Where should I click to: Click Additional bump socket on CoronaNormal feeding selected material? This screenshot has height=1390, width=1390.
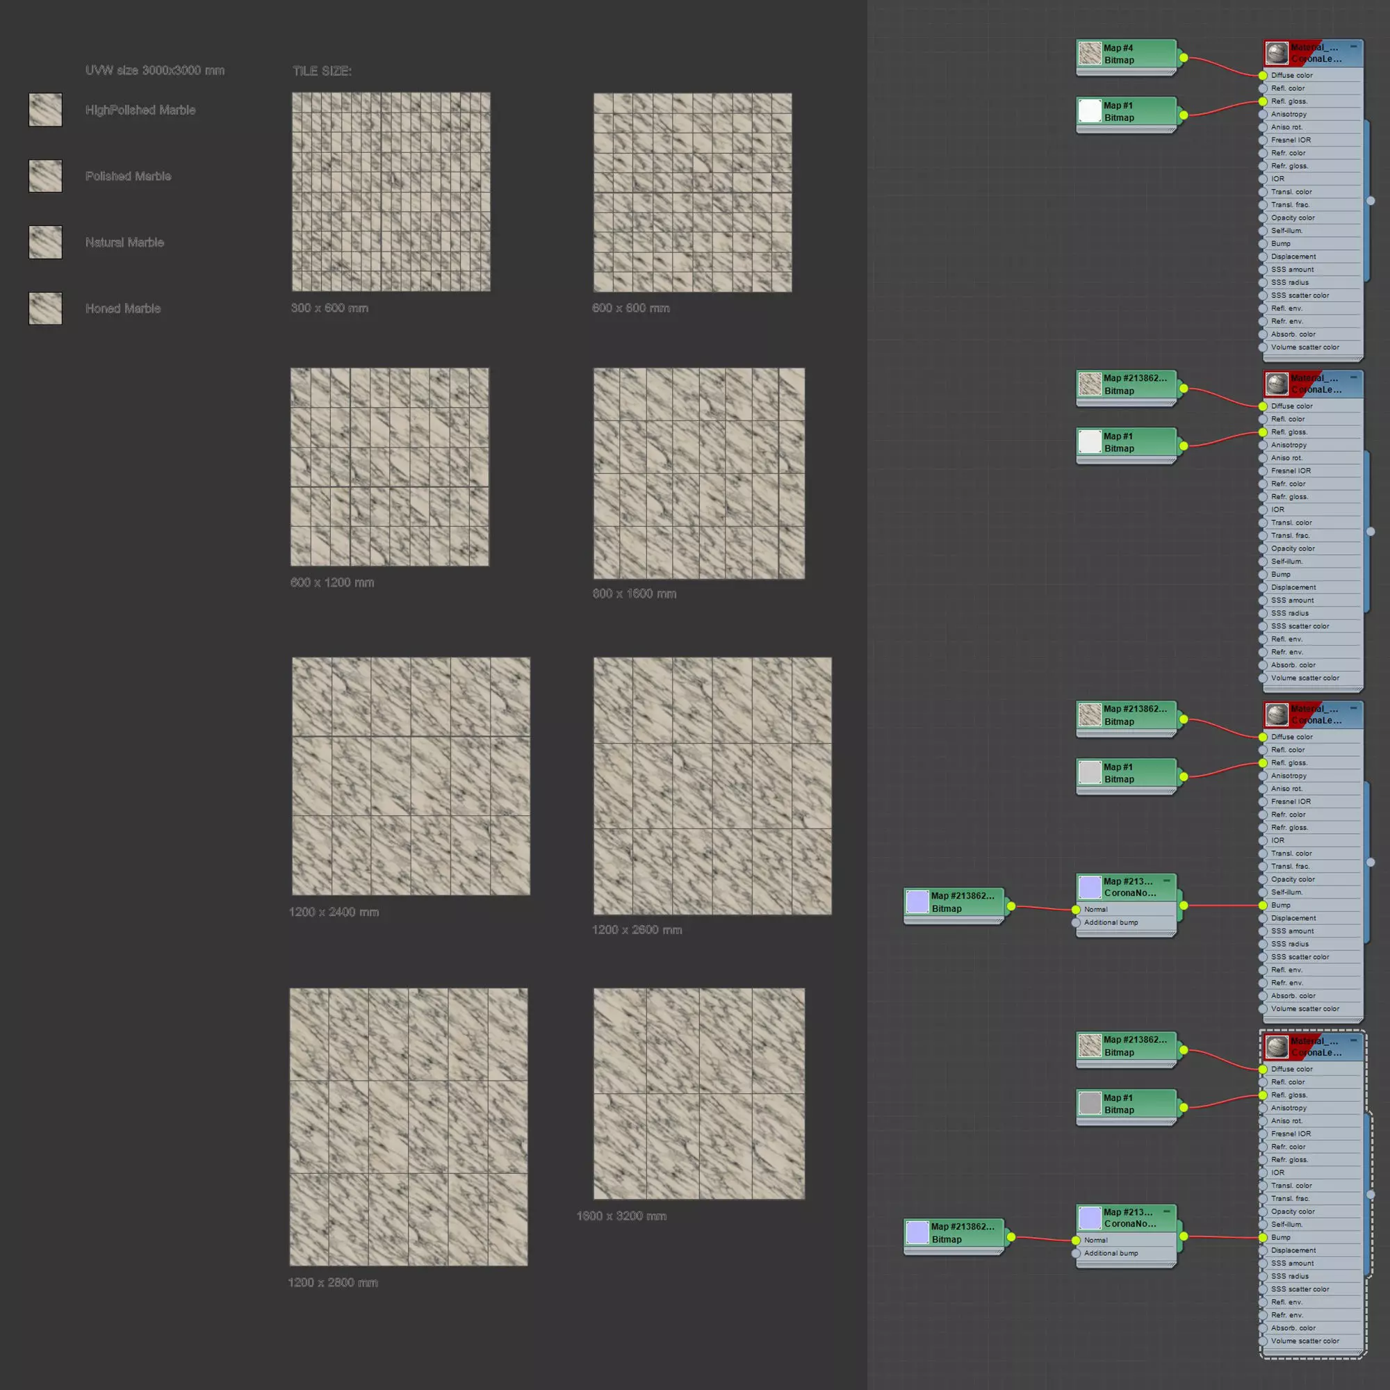click(1077, 1253)
